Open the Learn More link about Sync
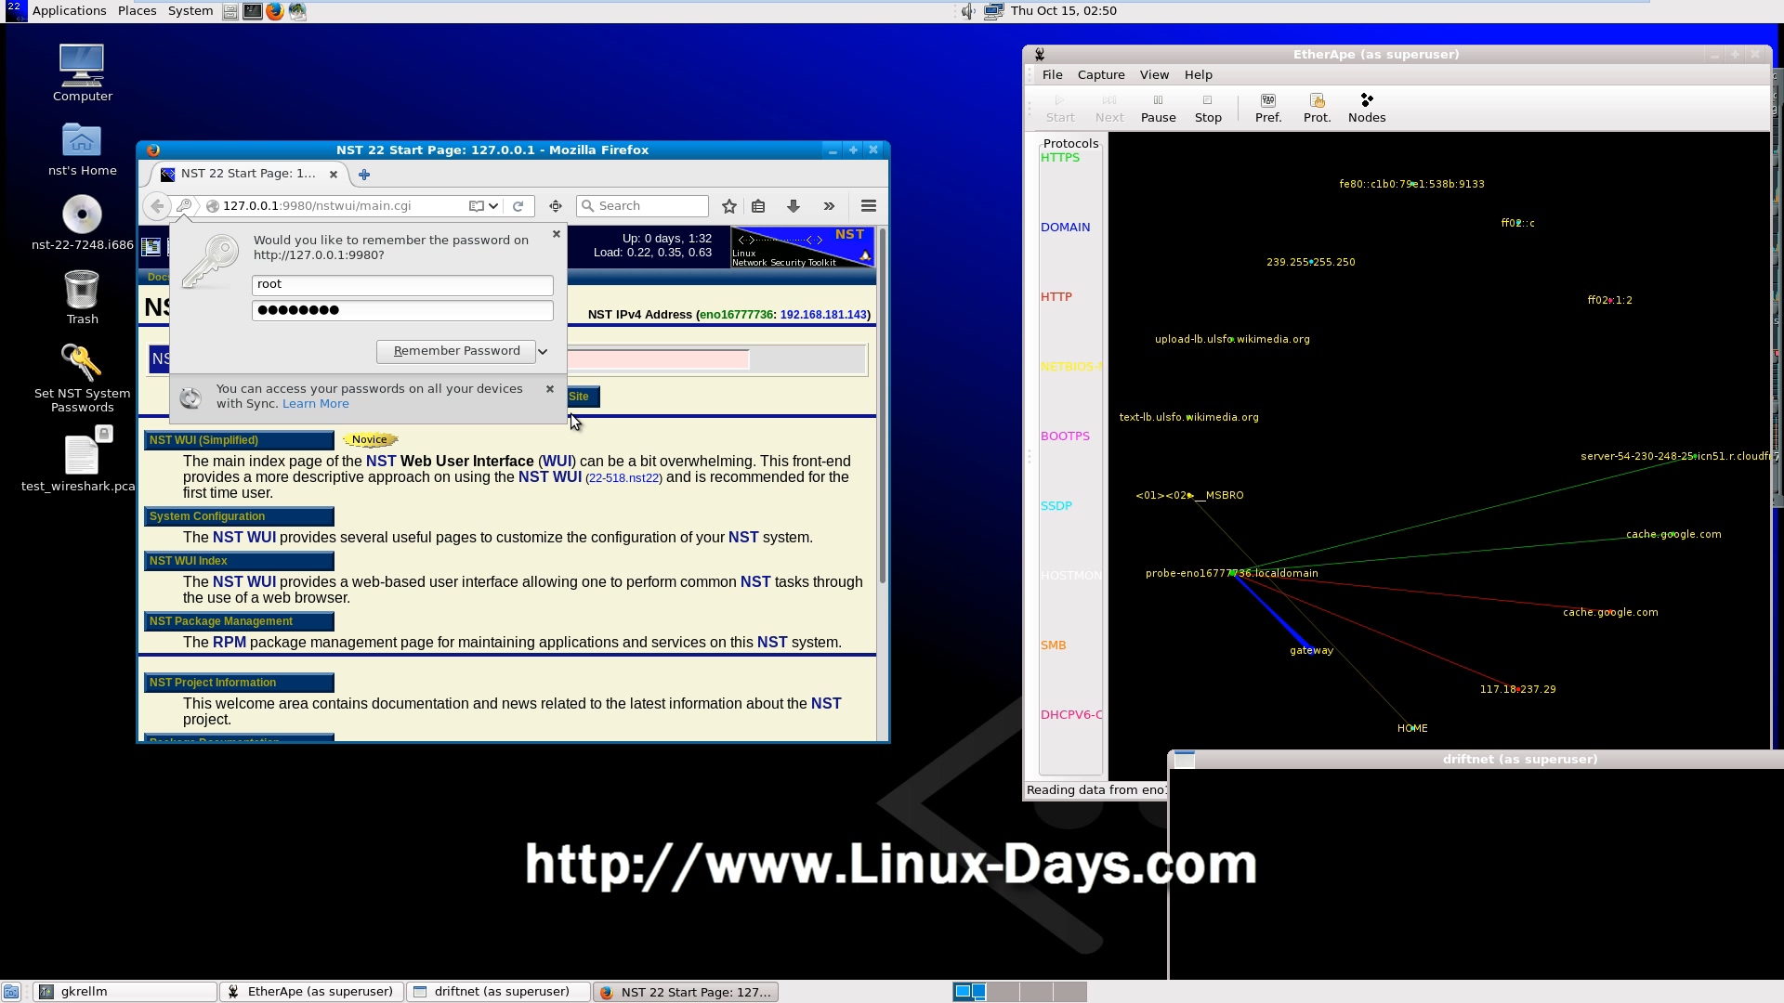 pyautogui.click(x=316, y=404)
